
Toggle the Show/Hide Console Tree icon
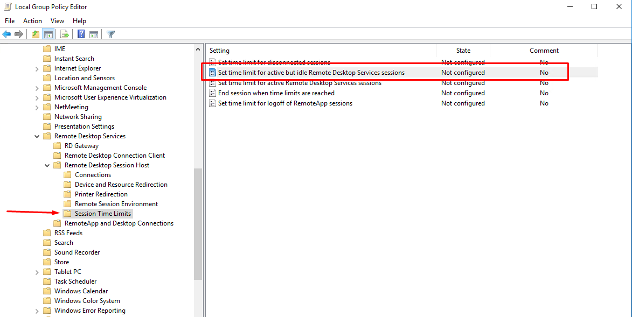pos(48,34)
